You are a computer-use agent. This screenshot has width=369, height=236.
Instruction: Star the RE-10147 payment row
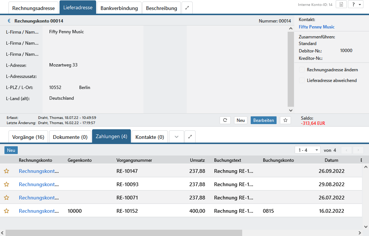pyautogui.click(x=6, y=171)
